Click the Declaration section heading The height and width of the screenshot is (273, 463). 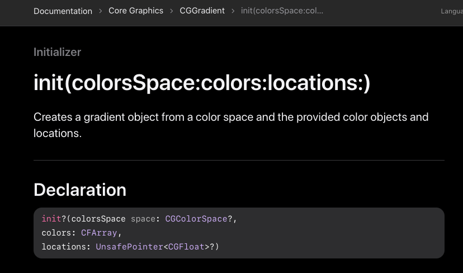pyautogui.click(x=80, y=190)
